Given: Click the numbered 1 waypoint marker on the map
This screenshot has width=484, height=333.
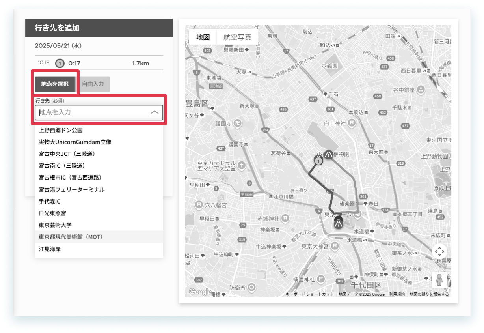Looking at the screenshot, I should 318,161.
